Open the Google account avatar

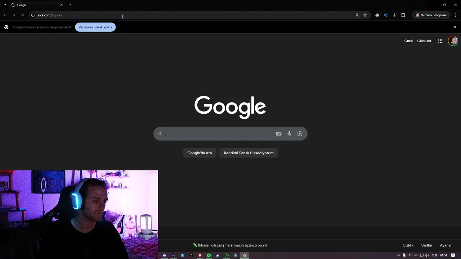tap(453, 41)
